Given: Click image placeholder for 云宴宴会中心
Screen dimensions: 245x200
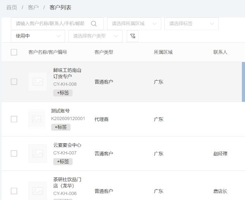Looking at the screenshot, I should (x=38, y=153).
